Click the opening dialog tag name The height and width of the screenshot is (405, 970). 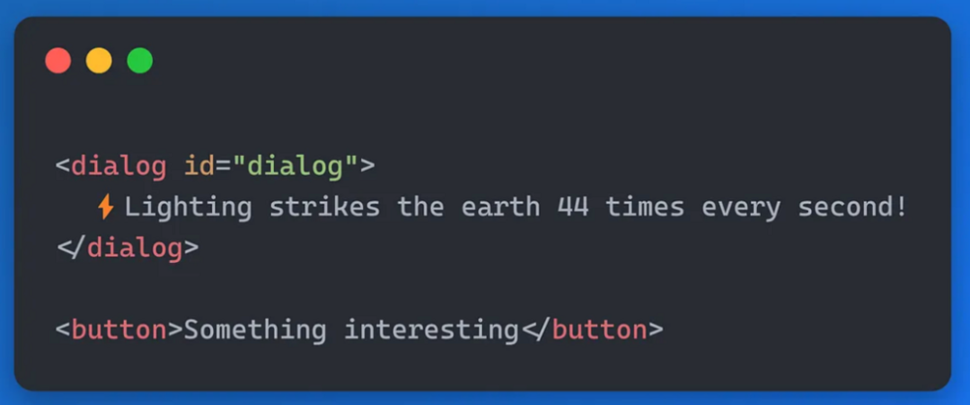click(x=119, y=167)
